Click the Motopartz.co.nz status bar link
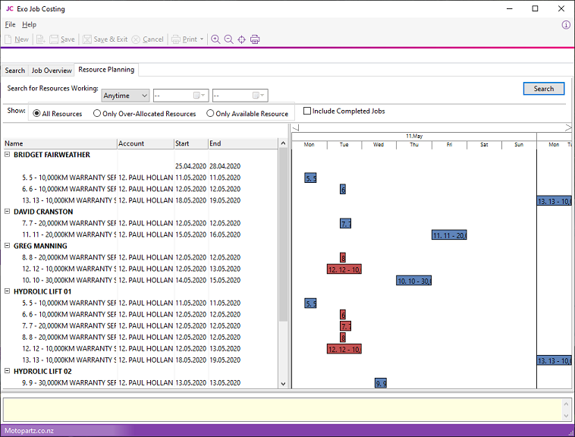 27,431
